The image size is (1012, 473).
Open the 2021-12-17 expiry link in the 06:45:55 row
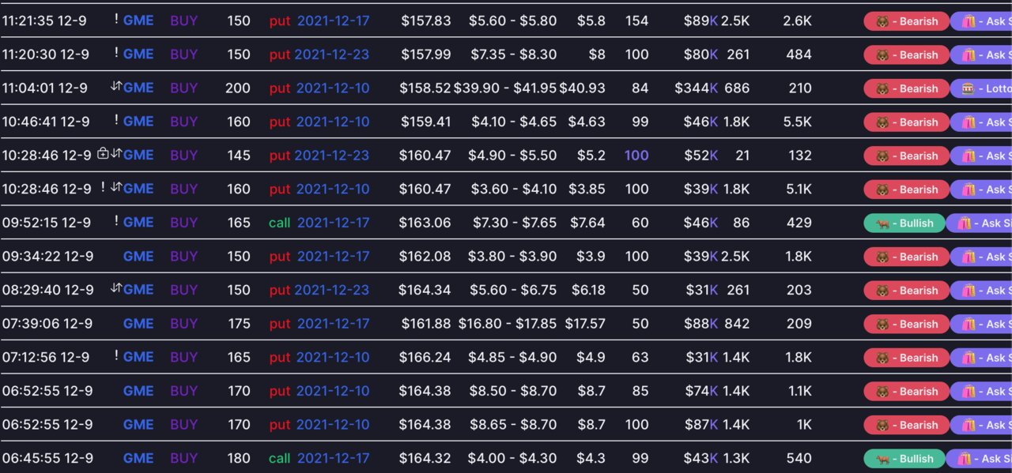[x=333, y=458]
